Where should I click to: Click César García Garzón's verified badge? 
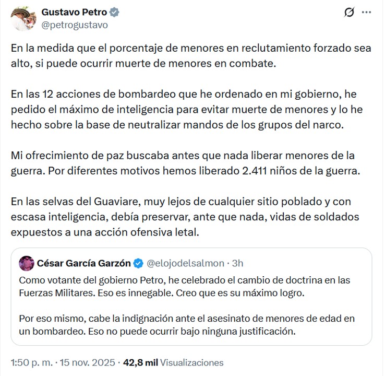139,262
